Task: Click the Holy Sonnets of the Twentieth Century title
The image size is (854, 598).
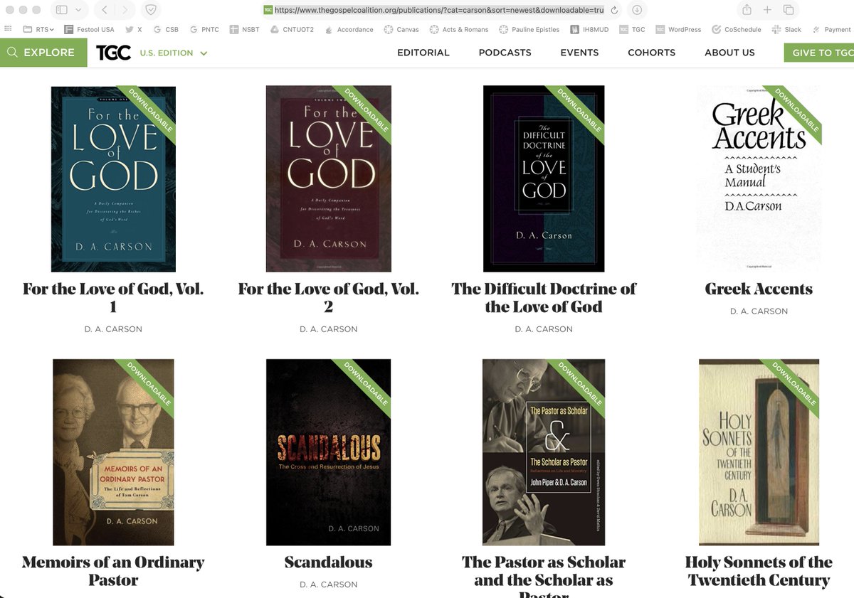Action: pos(759,571)
